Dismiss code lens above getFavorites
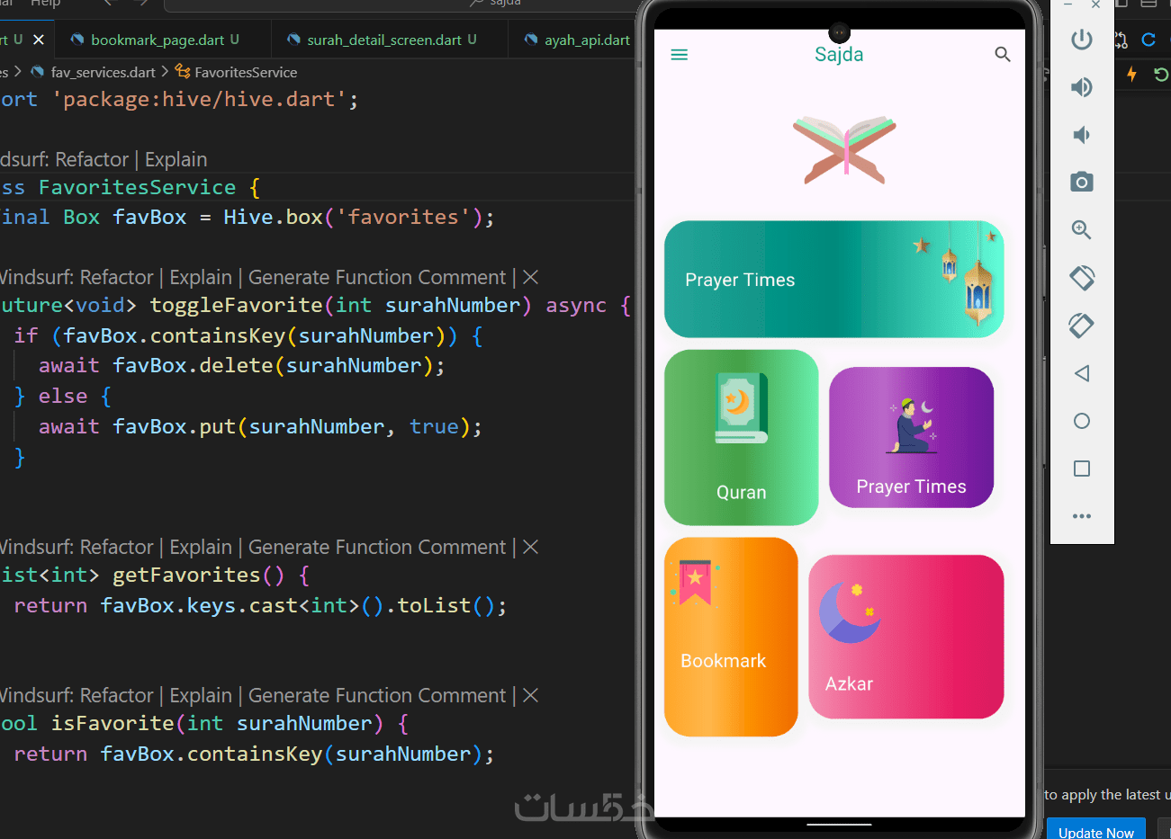Image resolution: width=1171 pixels, height=839 pixels. point(531,547)
